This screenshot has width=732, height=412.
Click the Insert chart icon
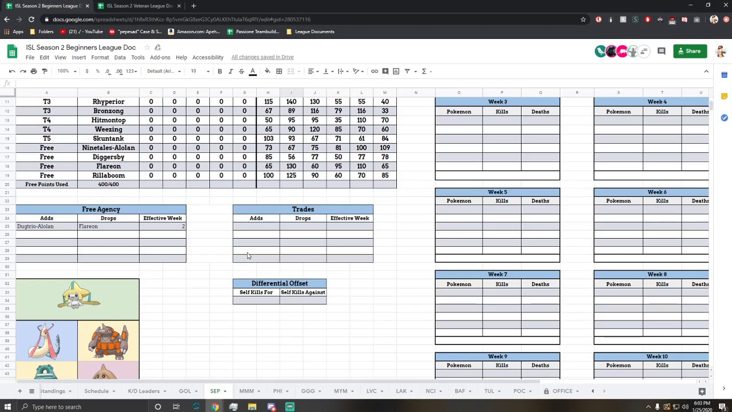click(396, 71)
